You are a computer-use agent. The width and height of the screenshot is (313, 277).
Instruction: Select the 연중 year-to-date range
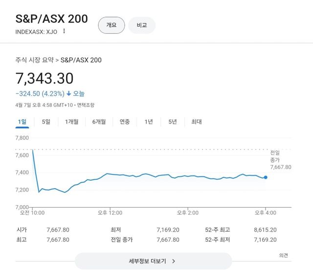click(x=125, y=122)
